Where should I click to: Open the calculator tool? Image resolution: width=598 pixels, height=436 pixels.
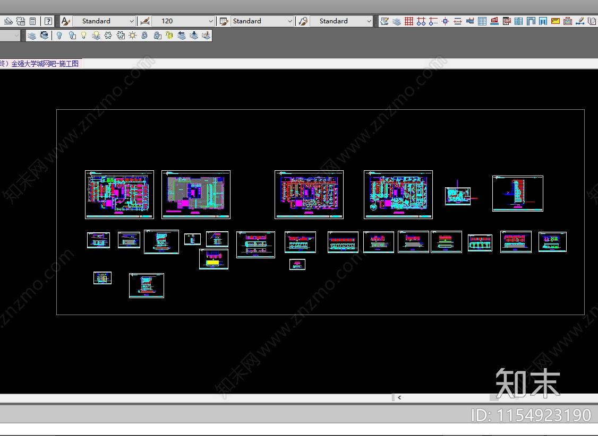coord(33,21)
